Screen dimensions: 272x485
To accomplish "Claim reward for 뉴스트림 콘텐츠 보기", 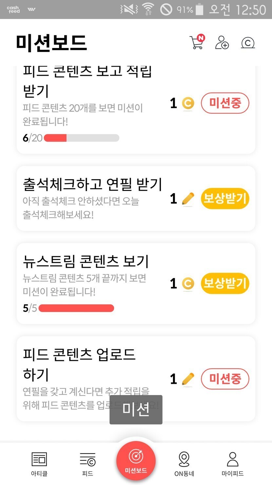I will coord(225,283).
